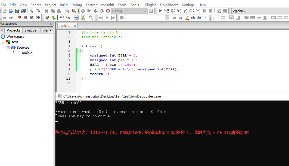Screen dimensions: 289x166
Task: Start debugger with black play arrow
Action: tap(160, 11)
